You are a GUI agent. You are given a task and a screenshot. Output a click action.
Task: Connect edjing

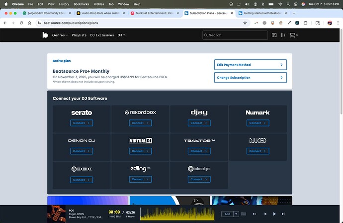(x=140, y=179)
